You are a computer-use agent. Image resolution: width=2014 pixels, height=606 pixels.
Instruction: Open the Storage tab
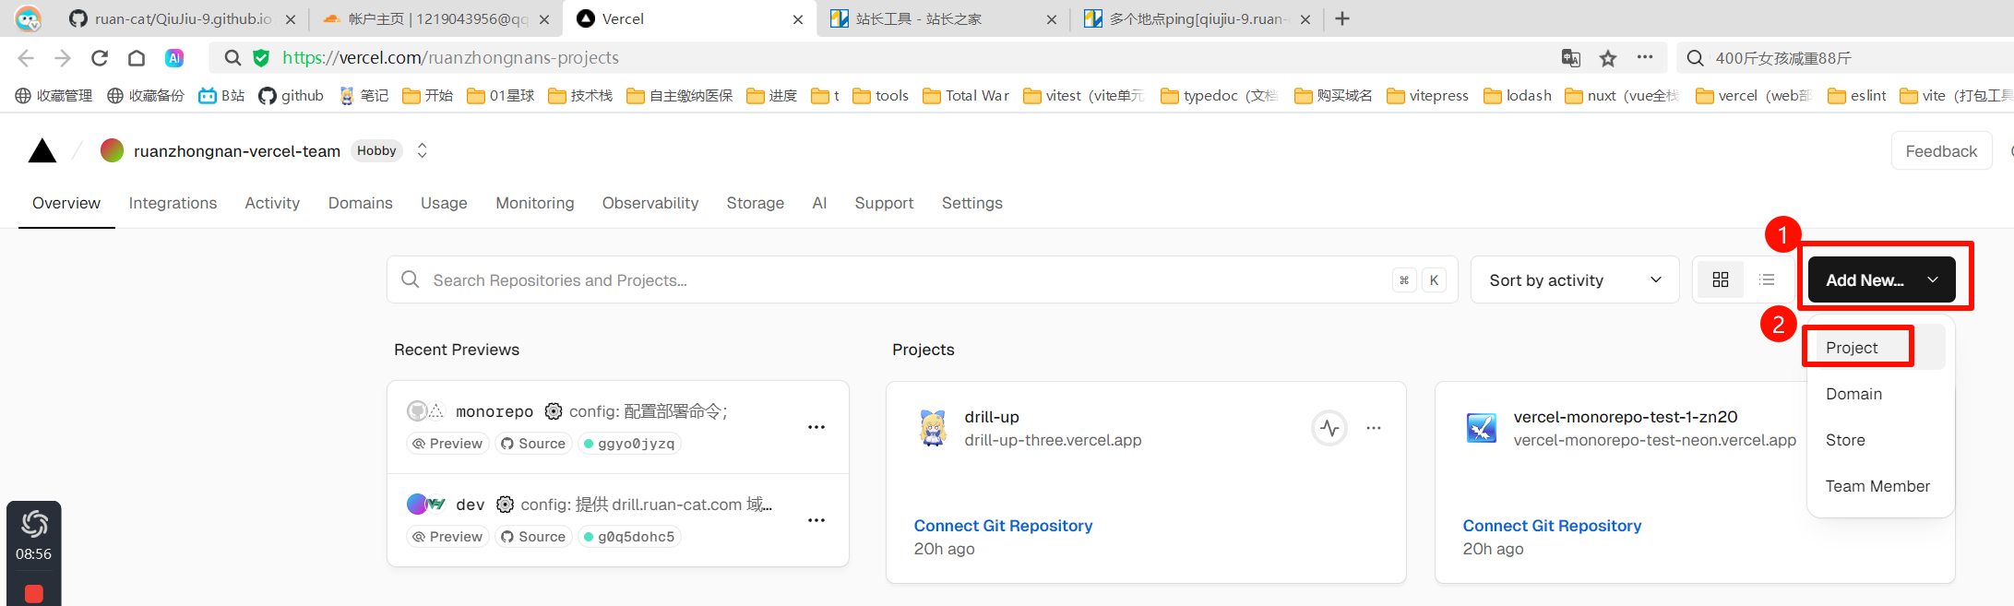click(755, 203)
